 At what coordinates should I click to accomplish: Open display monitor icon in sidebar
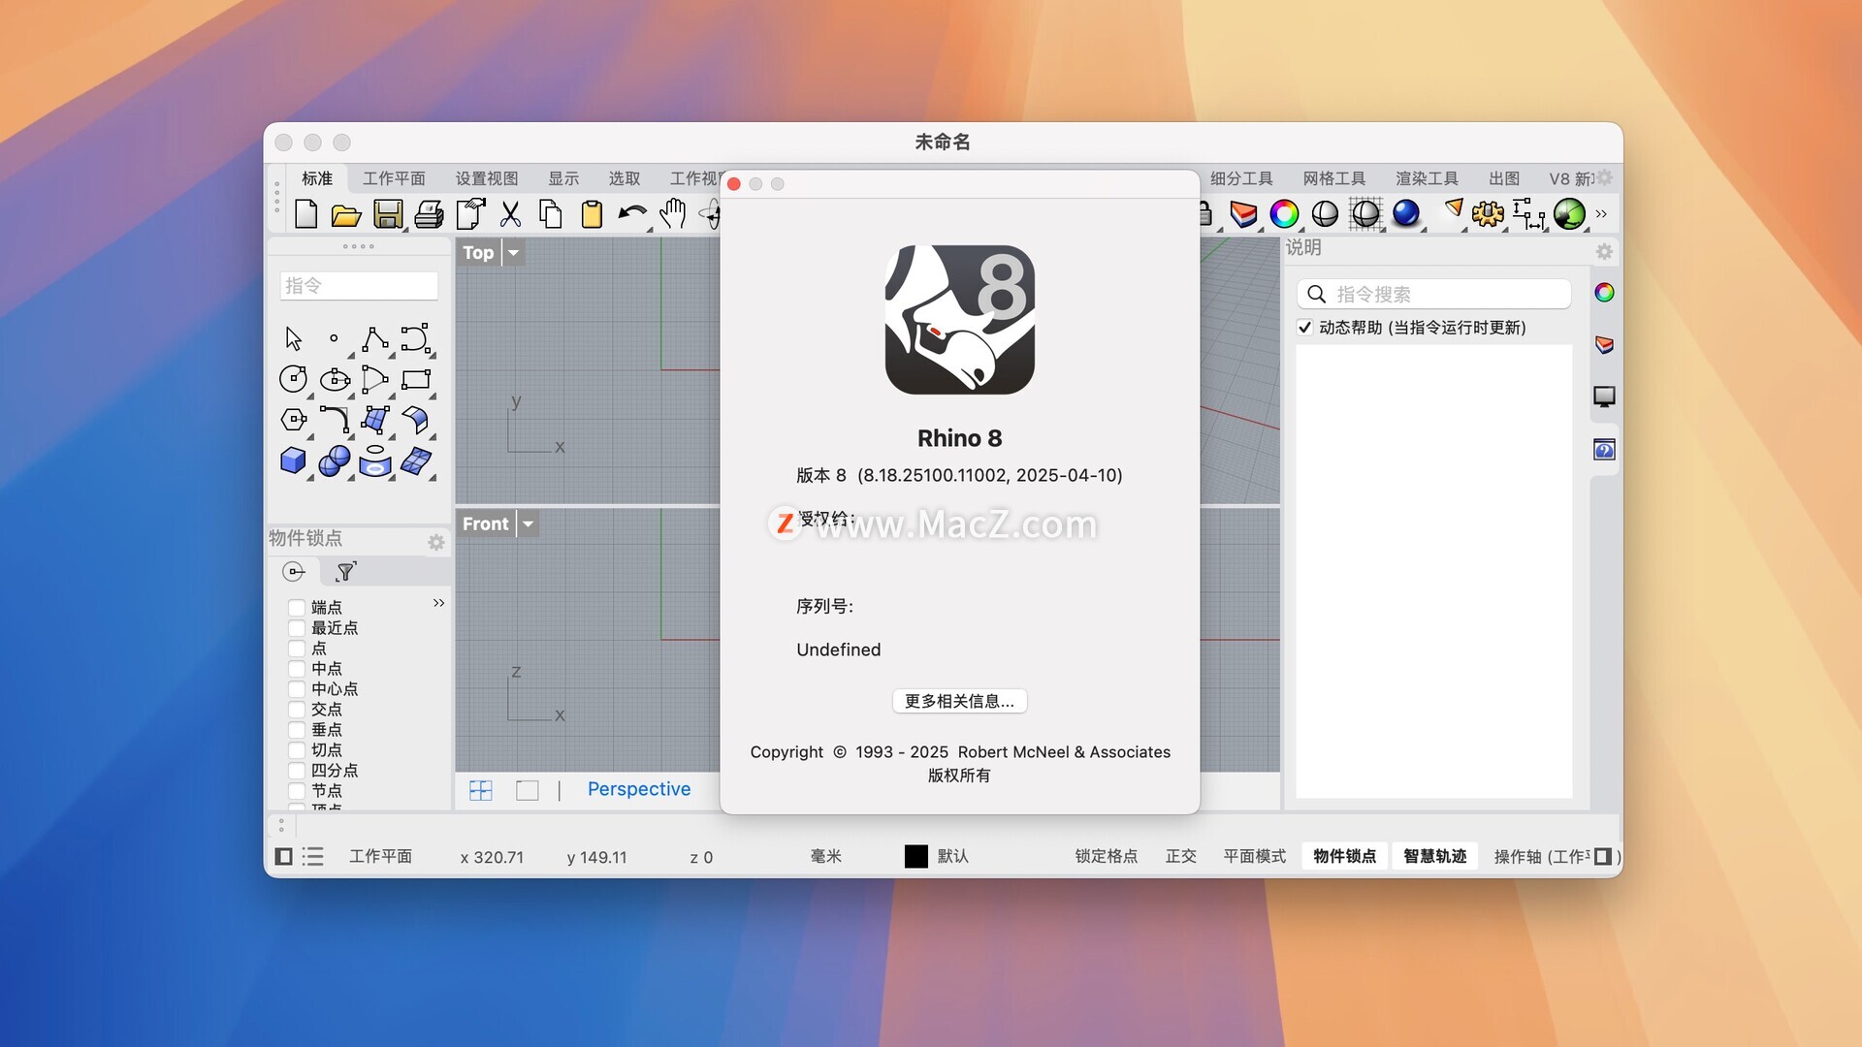point(1604,397)
